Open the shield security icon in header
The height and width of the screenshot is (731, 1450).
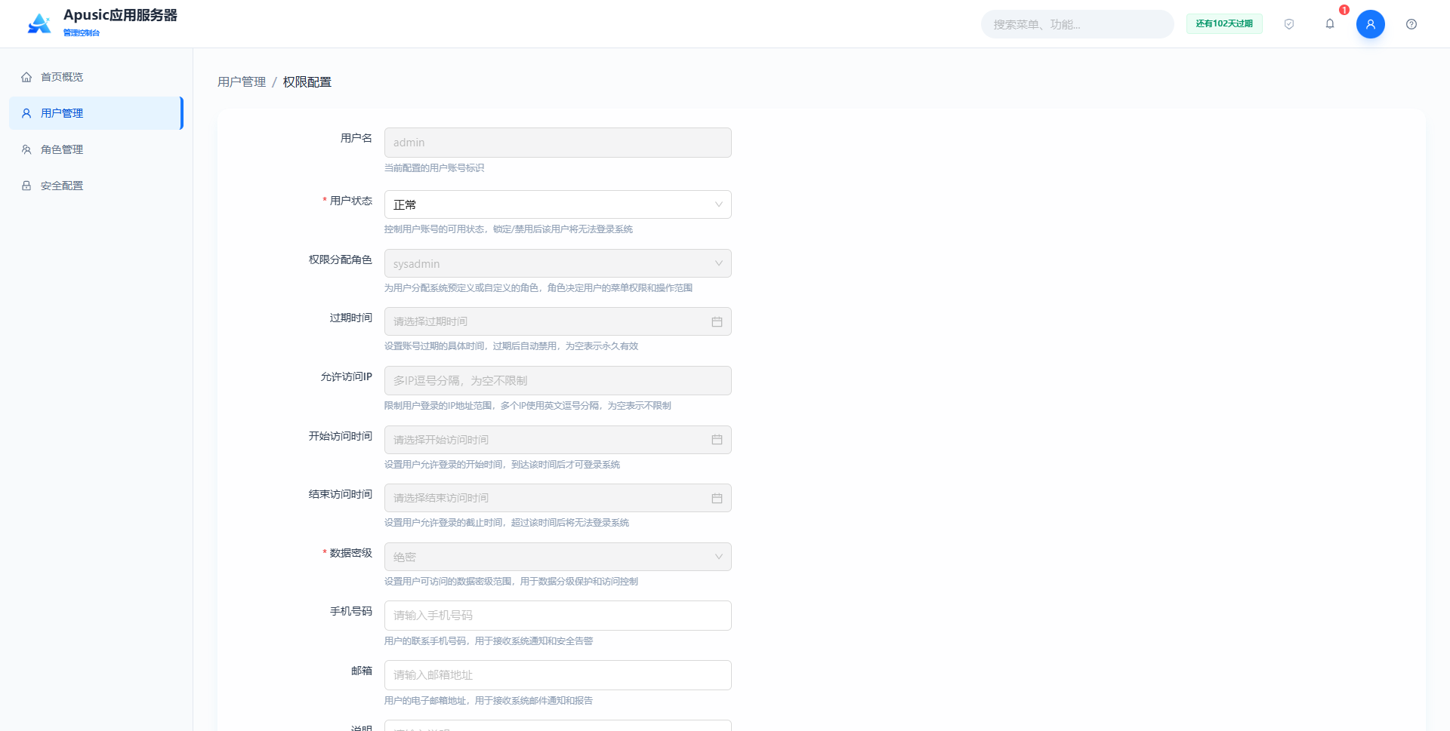(1289, 24)
